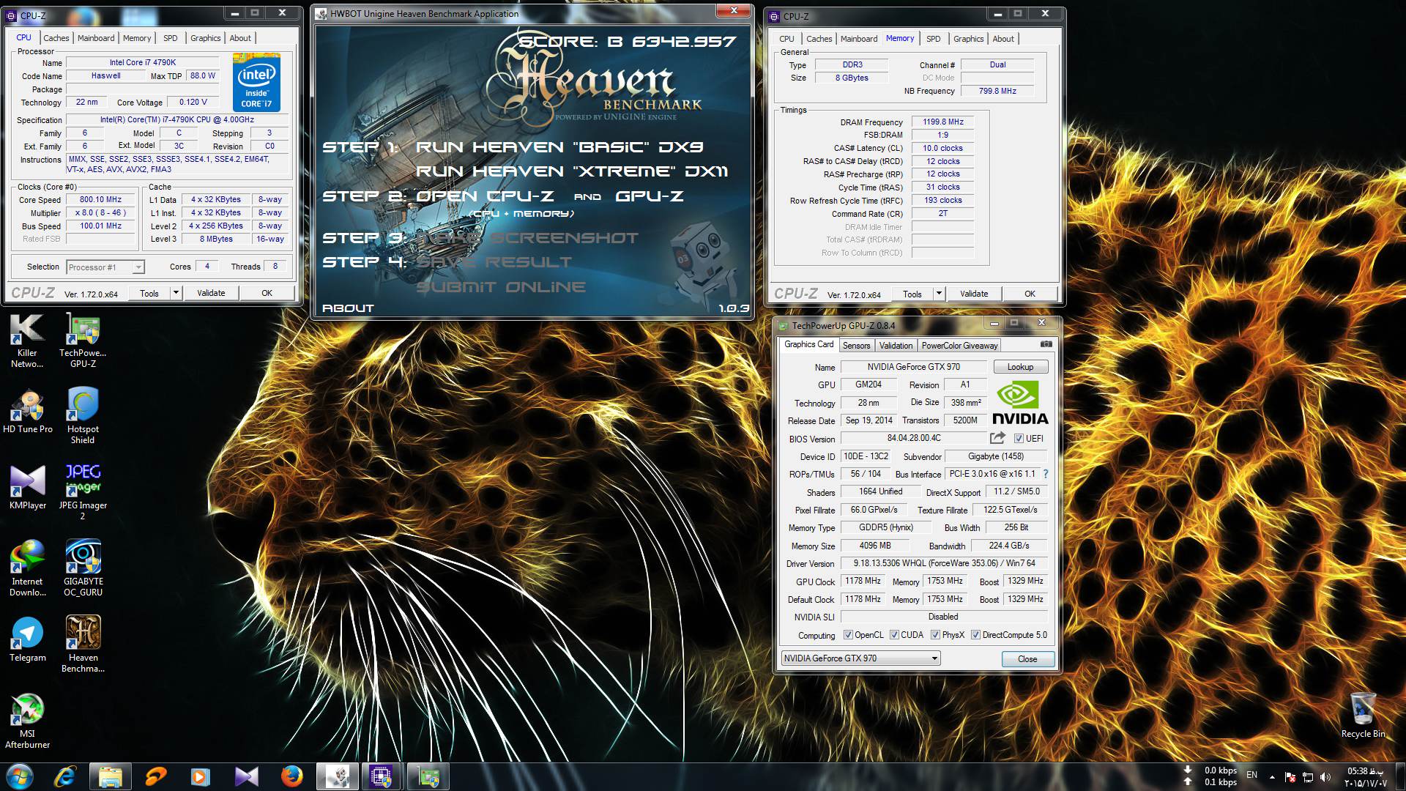The height and width of the screenshot is (791, 1406).
Task: Click RUN HEAVEN "BASIC" DX9
Action: [559, 147]
